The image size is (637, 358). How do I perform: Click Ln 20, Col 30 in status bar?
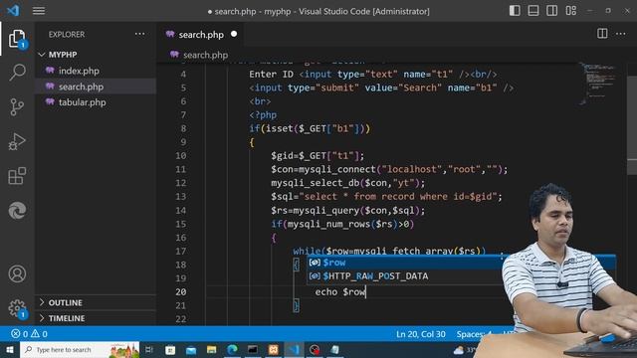click(x=421, y=334)
